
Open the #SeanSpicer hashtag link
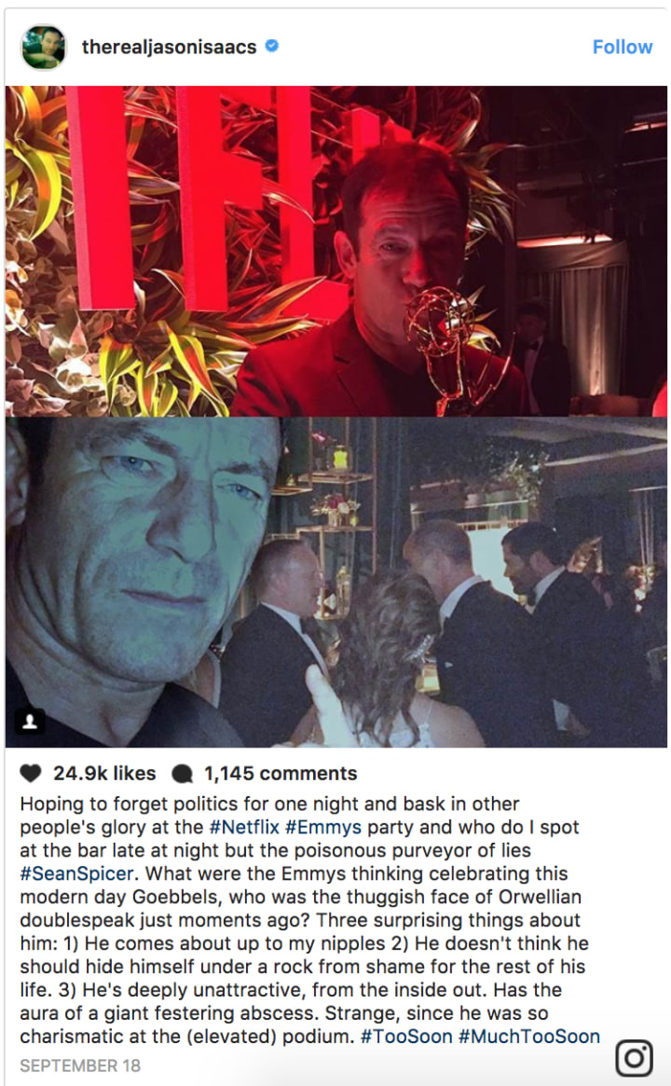click(76, 873)
